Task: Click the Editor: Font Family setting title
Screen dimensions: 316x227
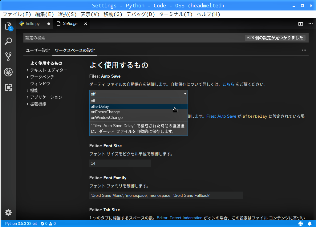Action: tap(108, 178)
